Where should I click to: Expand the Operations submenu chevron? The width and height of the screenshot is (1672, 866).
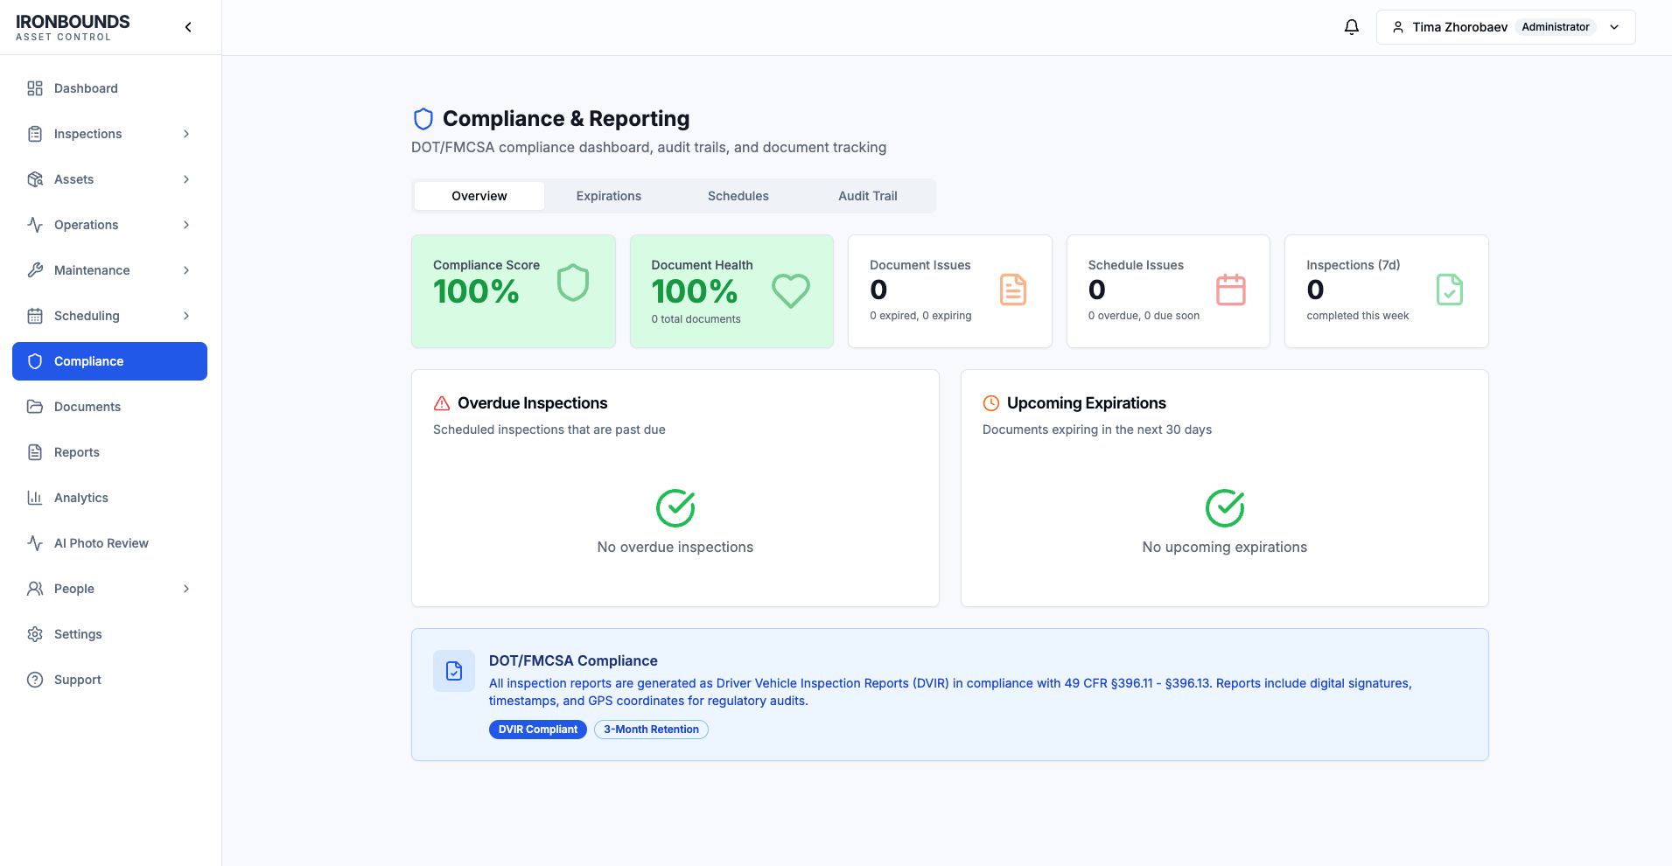point(186,225)
